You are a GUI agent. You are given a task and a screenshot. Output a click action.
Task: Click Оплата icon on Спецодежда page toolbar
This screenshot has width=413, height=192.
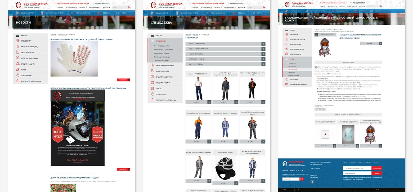pos(253,13)
